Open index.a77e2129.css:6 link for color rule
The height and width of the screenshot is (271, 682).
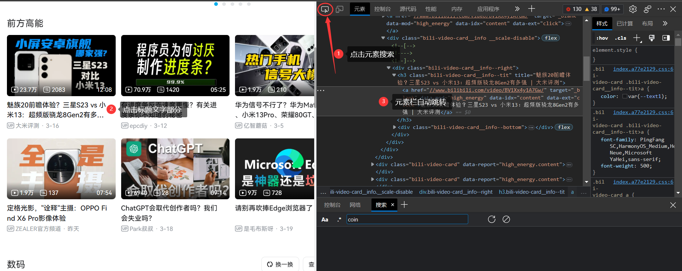click(x=643, y=69)
